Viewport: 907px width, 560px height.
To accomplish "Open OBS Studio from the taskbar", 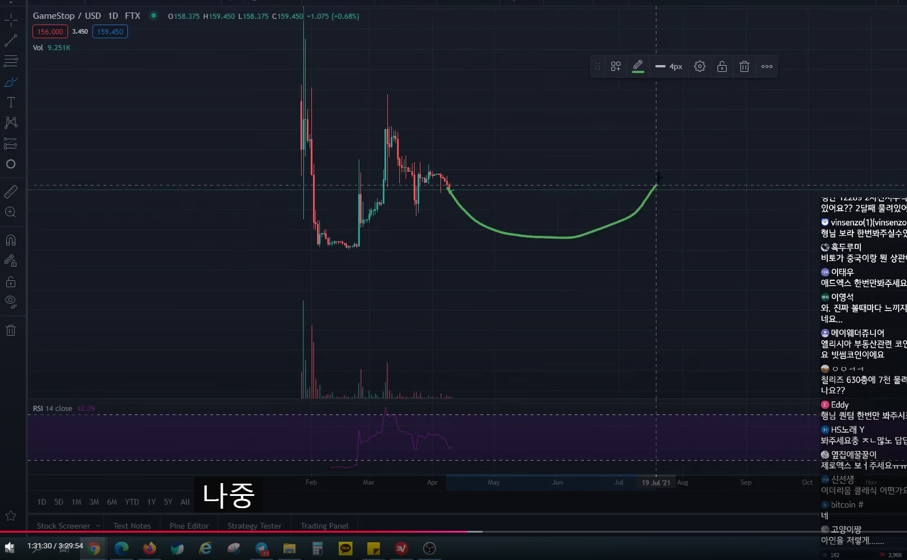I will point(430,548).
